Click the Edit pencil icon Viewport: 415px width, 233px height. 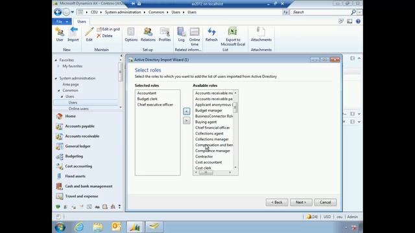pos(89,34)
